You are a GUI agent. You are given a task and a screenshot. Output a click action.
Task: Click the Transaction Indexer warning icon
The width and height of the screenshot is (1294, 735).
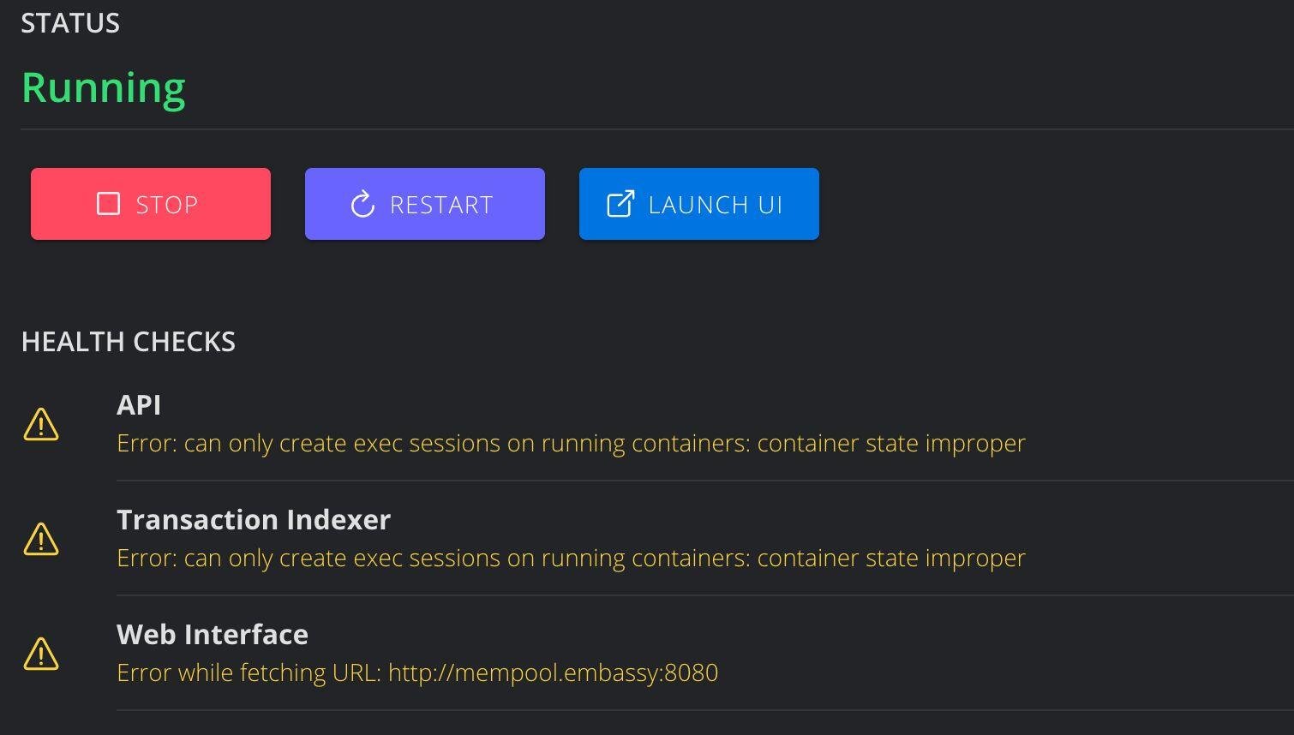pyautogui.click(x=41, y=539)
